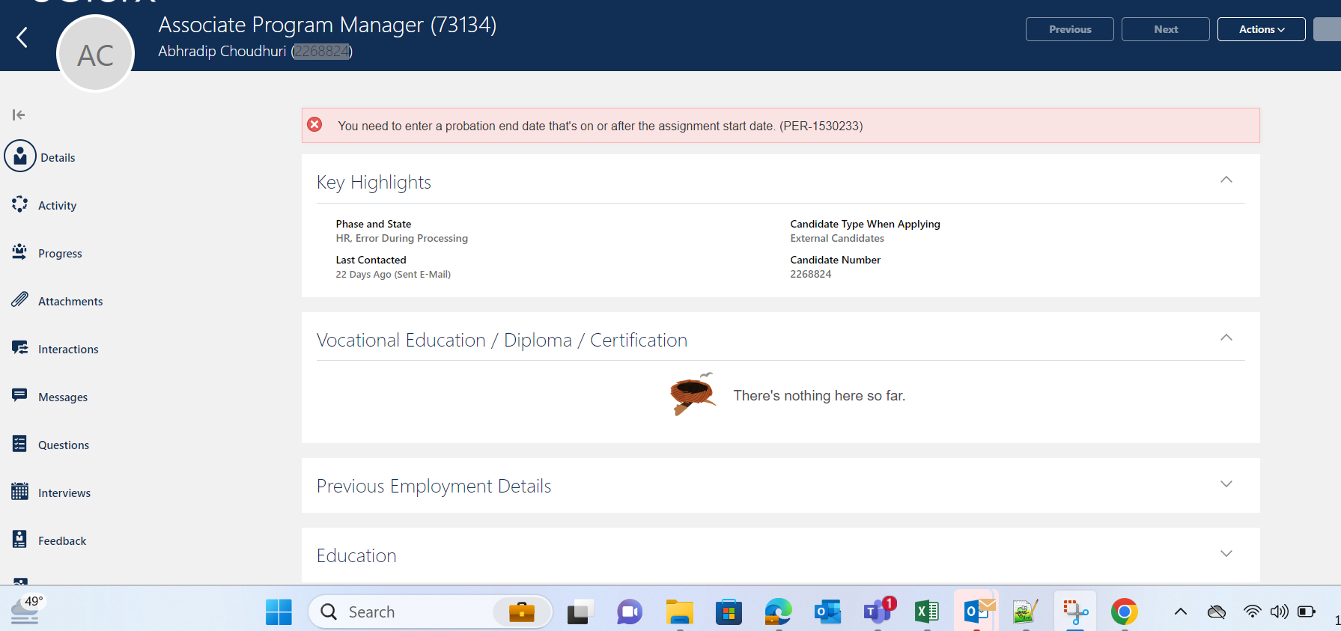Collapse the Key Highlights section

click(1226, 180)
